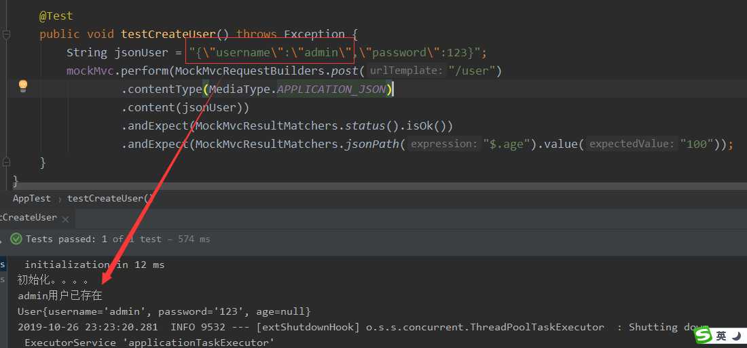
Task: Click the moon icon in the IME bar
Action: click(737, 336)
